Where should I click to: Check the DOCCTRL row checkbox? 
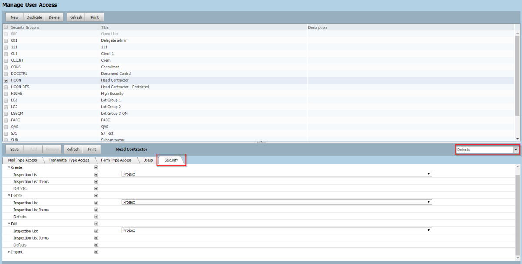[x=6, y=74]
